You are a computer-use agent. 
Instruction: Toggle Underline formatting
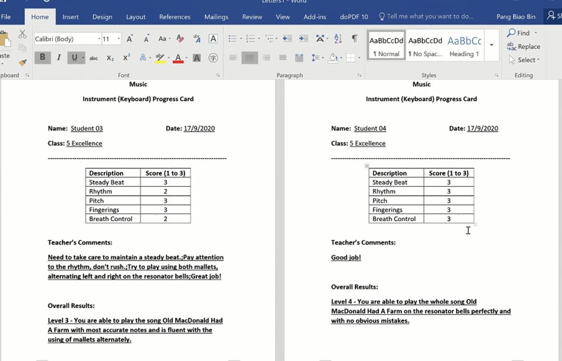[x=74, y=58]
